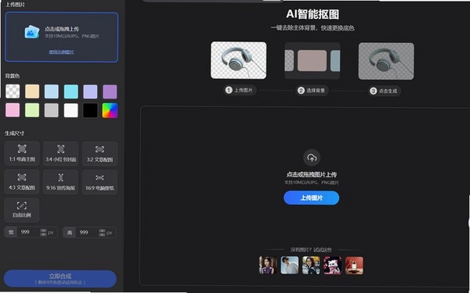Try the red product bottle sample image
470x293 pixels.
coord(354,265)
